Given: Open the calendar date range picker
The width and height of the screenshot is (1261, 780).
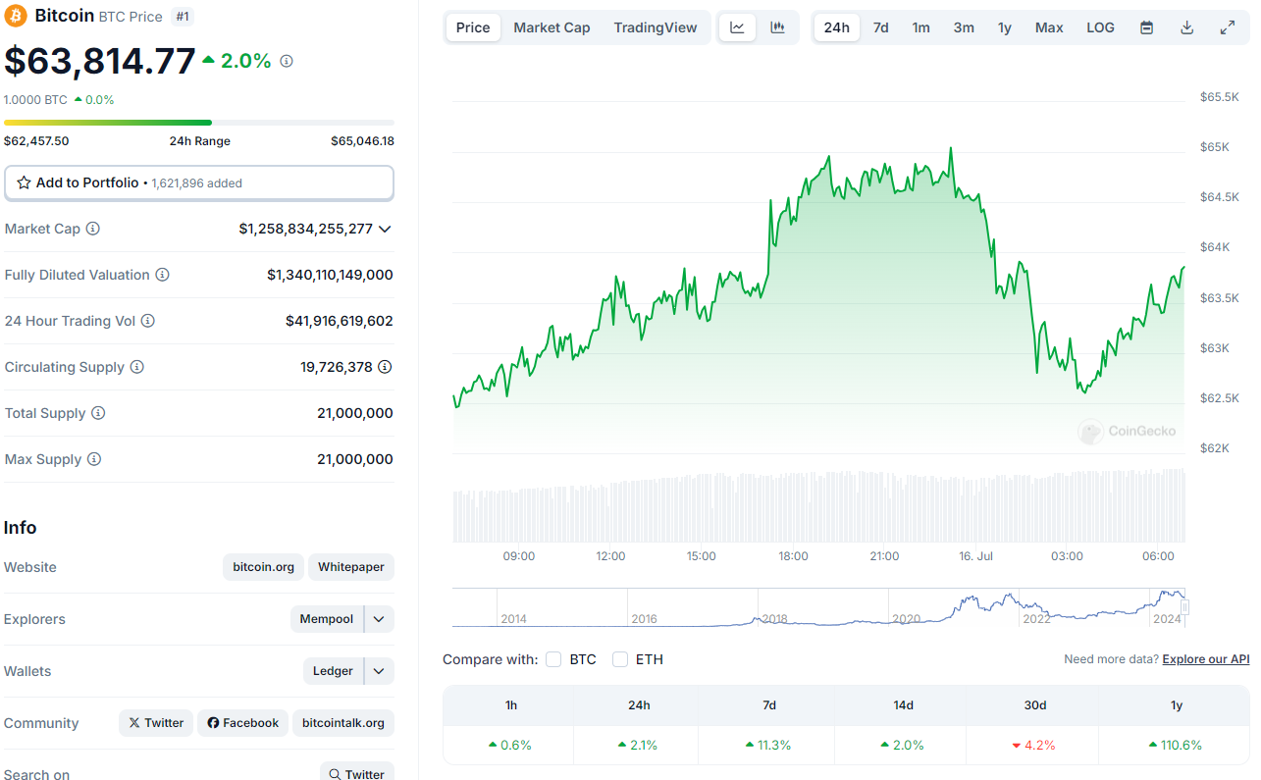Looking at the screenshot, I should click(x=1146, y=27).
